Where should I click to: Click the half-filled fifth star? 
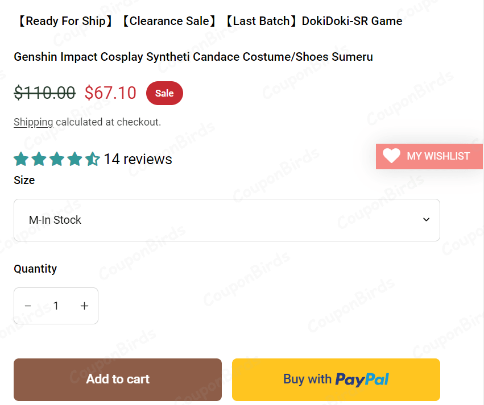(x=93, y=159)
